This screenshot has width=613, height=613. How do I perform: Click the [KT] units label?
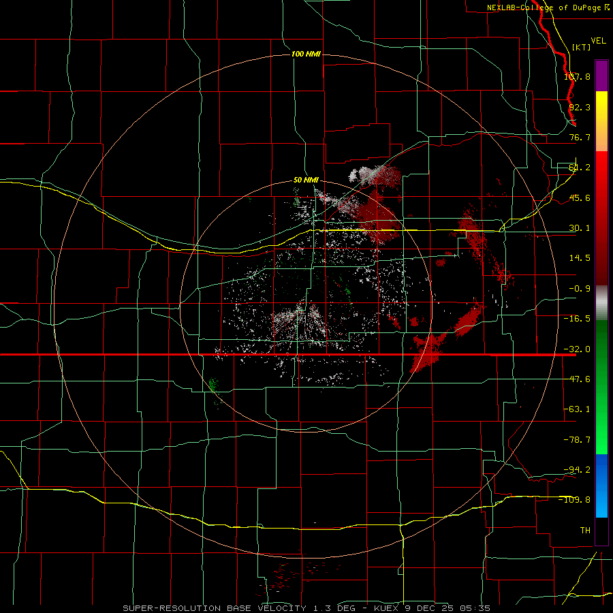pos(581,47)
